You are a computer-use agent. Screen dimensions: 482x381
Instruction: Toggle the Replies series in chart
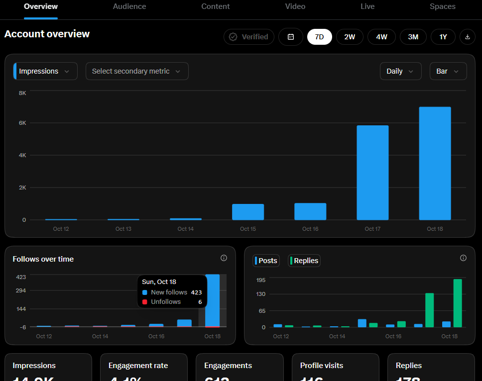pos(304,261)
